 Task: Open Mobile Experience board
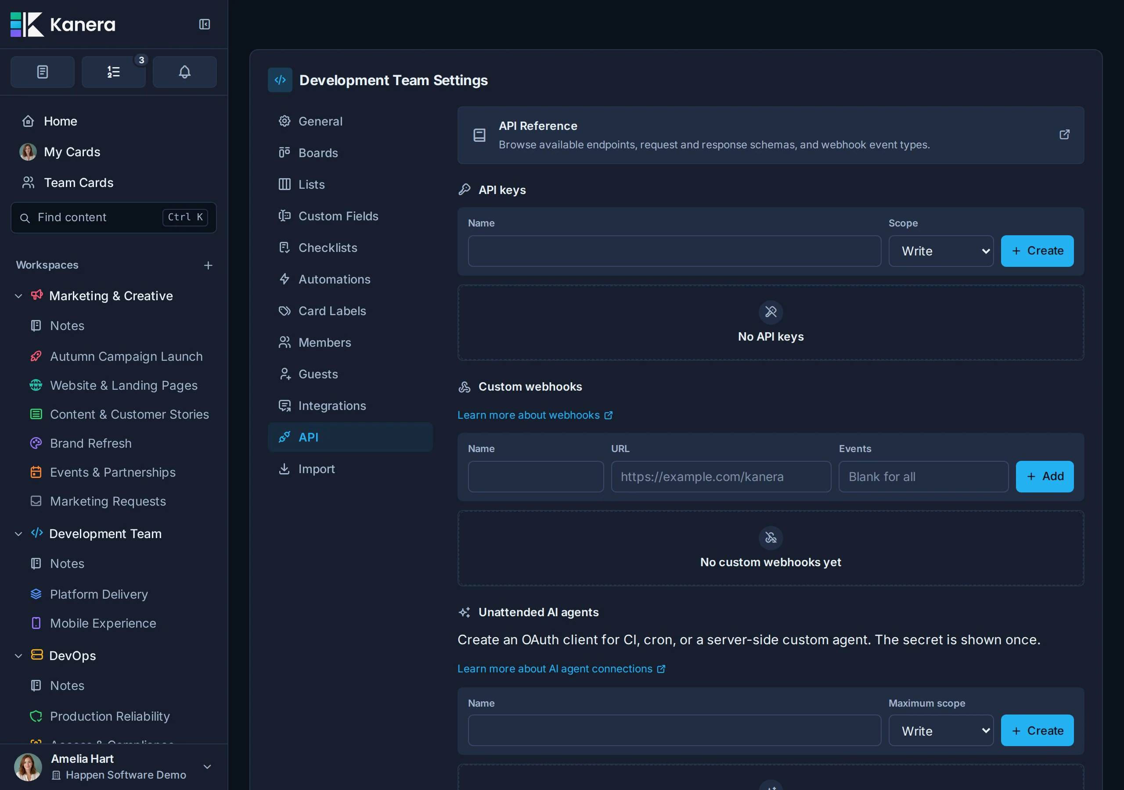94,623
